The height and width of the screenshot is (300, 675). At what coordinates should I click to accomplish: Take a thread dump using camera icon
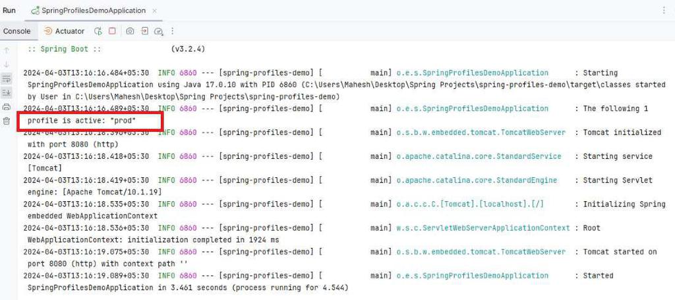click(x=130, y=31)
